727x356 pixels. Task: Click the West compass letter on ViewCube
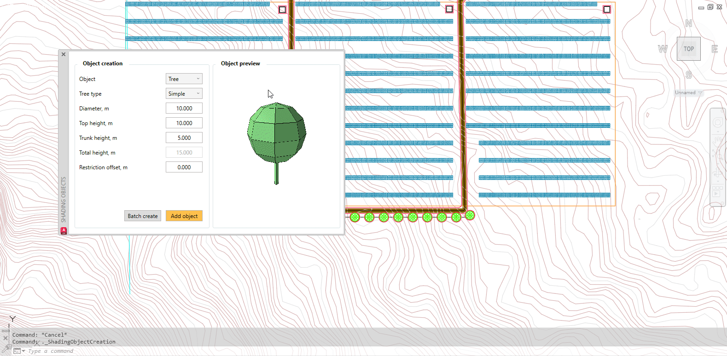click(663, 49)
